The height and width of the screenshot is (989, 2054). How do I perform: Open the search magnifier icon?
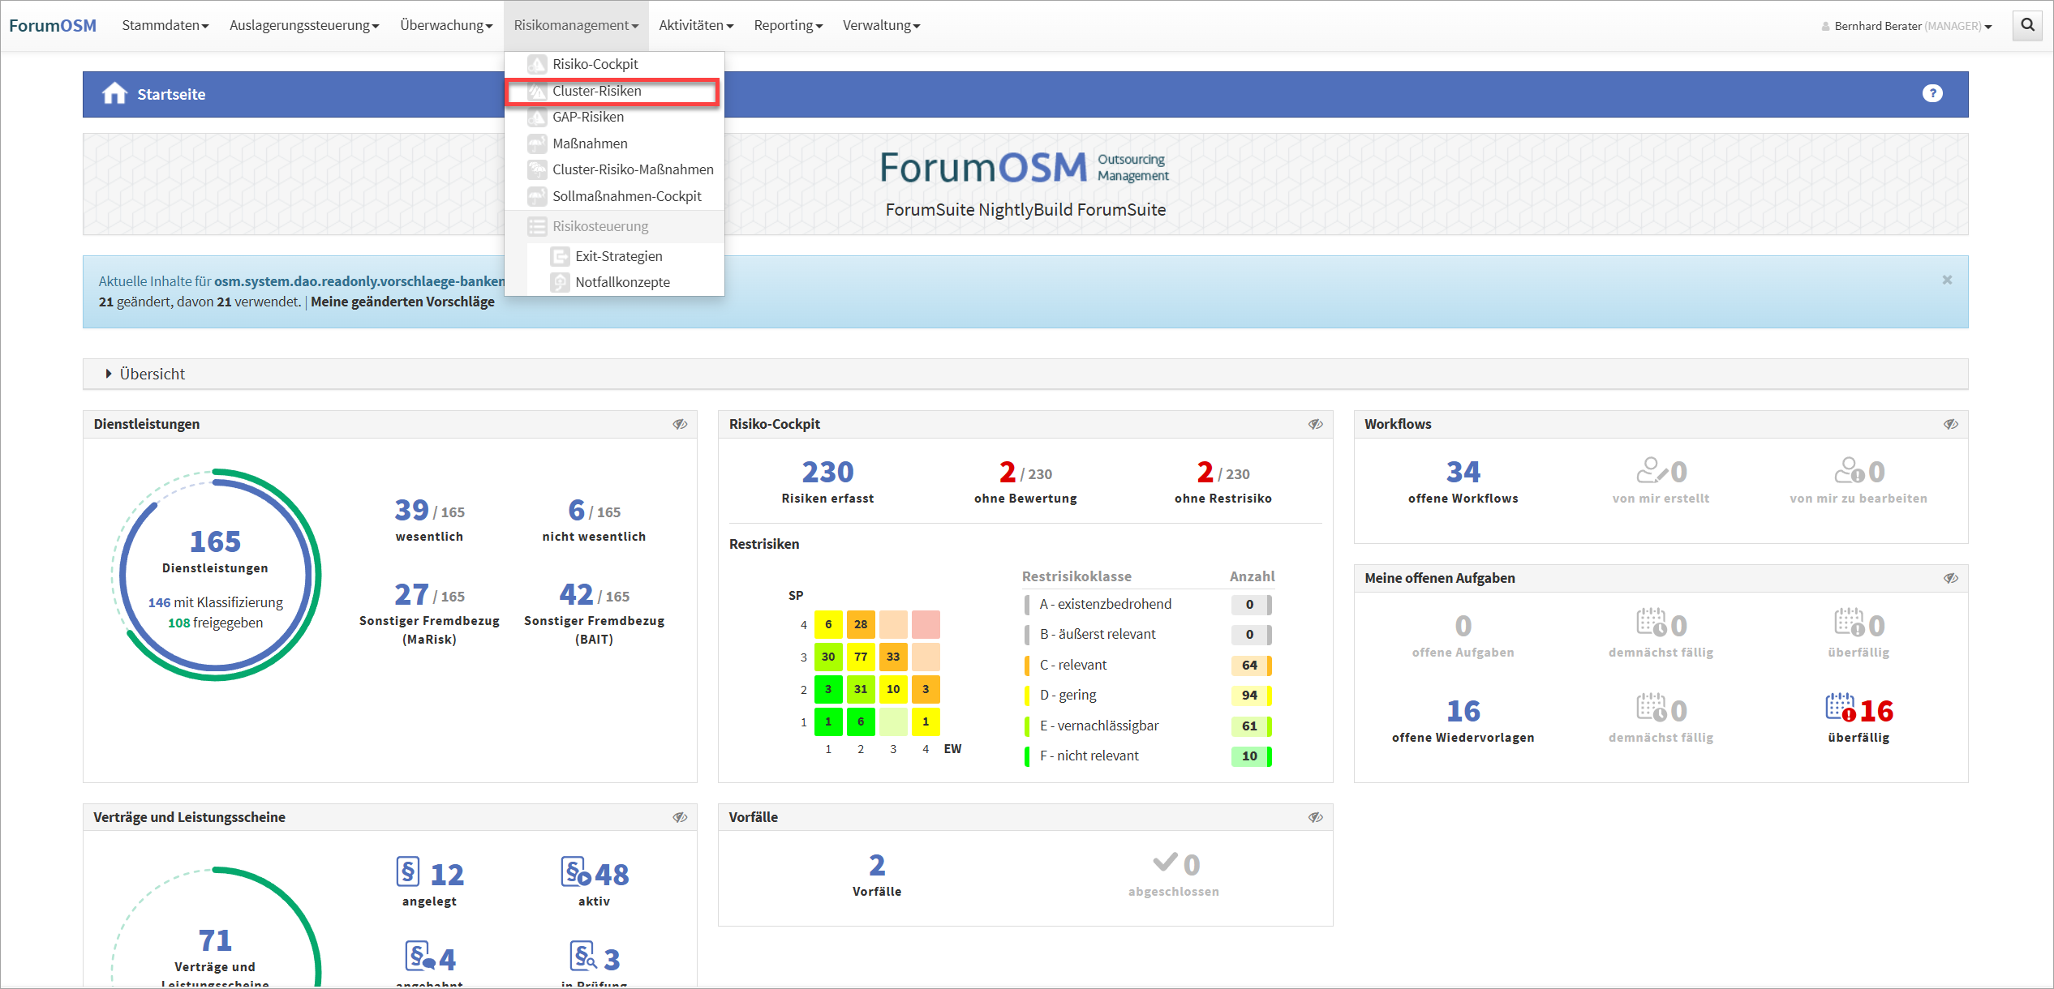(2027, 25)
